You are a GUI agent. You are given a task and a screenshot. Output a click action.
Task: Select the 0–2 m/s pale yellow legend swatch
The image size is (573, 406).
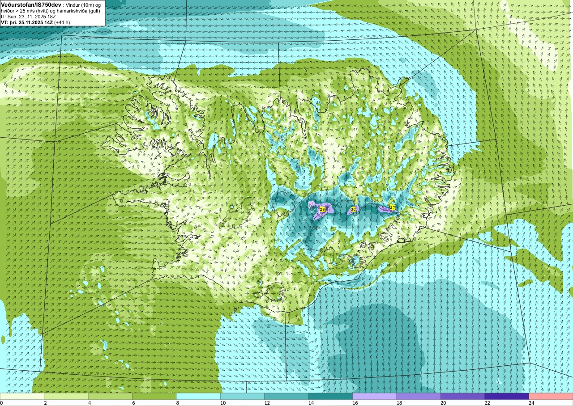point(22,396)
